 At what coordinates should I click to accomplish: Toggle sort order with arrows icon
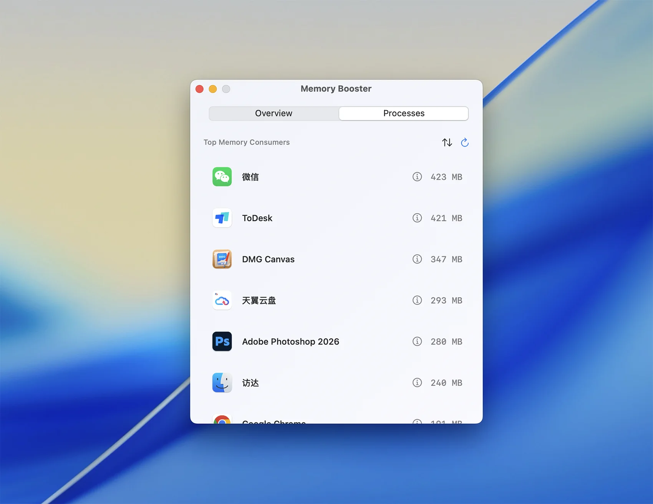pyautogui.click(x=447, y=143)
